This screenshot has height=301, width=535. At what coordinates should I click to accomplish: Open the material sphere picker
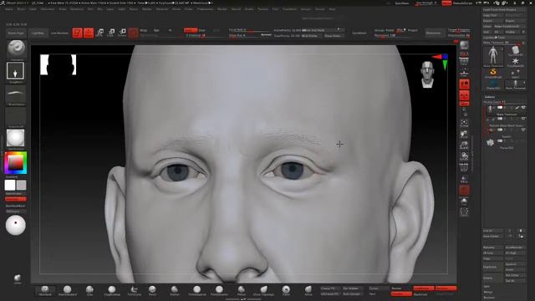point(15,138)
